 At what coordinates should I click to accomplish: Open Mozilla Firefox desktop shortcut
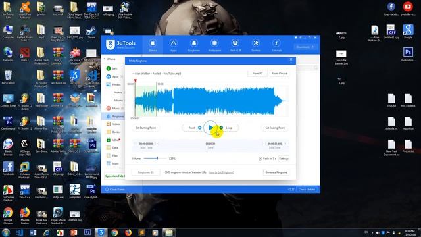coord(25,216)
